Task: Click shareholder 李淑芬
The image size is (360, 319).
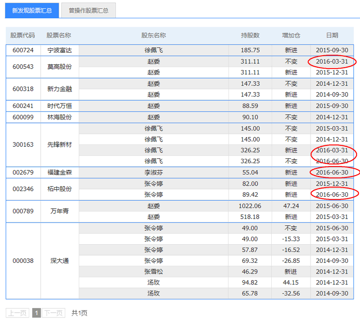Action: point(154,173)
